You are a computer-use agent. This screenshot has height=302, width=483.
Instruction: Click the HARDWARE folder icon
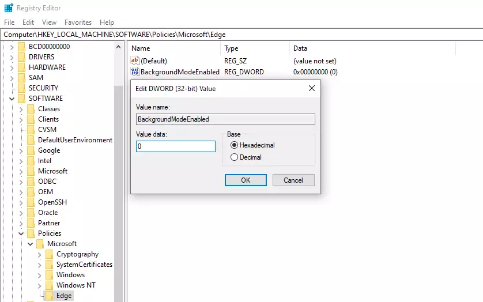pyautogui.click(x=21, y=67)
